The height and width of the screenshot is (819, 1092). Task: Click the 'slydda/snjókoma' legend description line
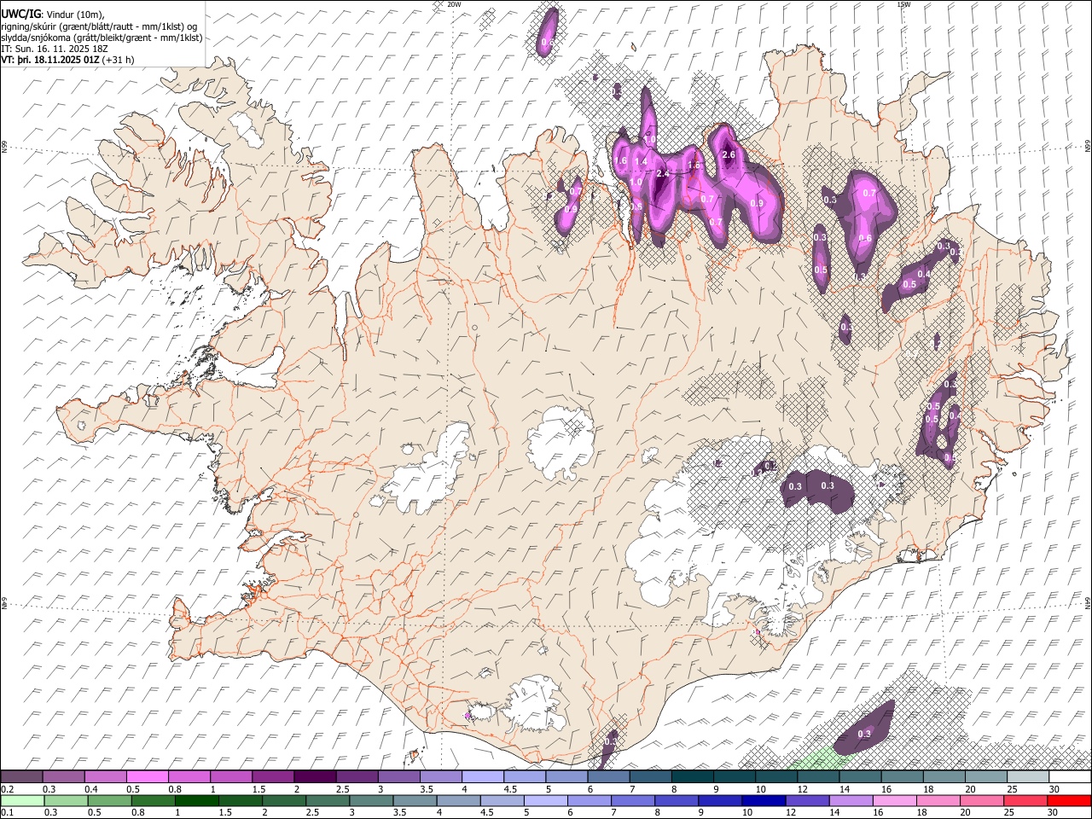(102, 38)
